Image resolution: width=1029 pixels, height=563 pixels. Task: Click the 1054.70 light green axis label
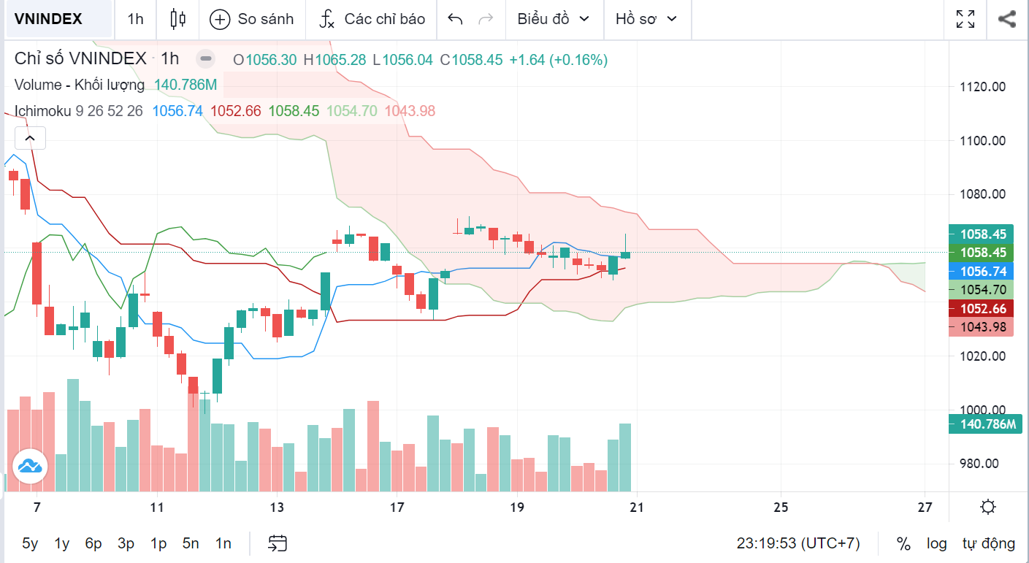(983, 290)
